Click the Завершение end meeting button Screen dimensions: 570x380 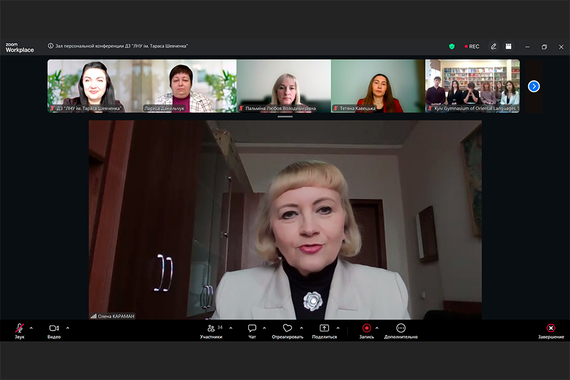551,328
